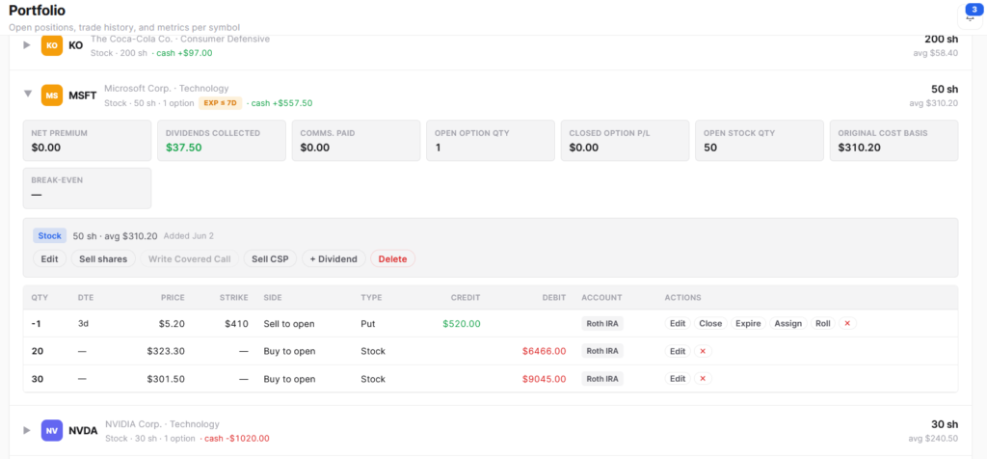The image size is (987, 459).
Task: Click the Break-Even metric card
Action: click(87, 188)
